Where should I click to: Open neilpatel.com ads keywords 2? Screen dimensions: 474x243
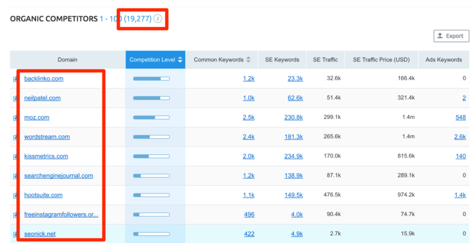pos(464,98)
